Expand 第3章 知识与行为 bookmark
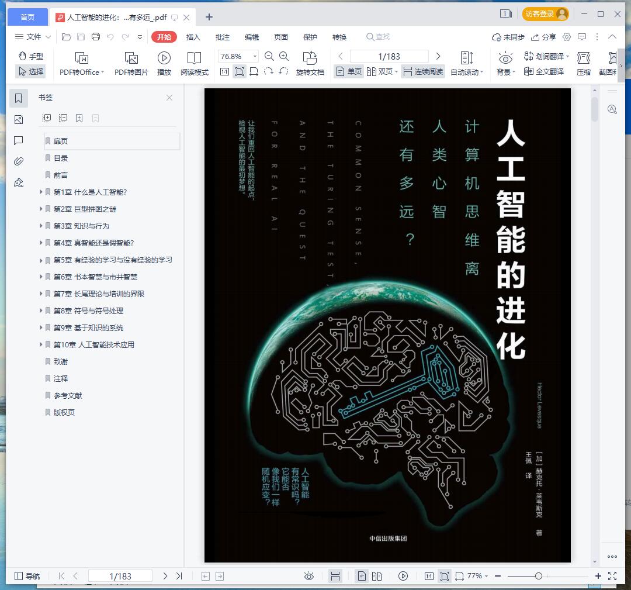The width and height of the screenshot is (631, 590). tap(41, 226)
